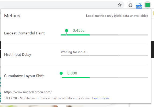This screenshot has width=154, height=107.
Task: Click the Largest Contentful Paint label
Action: (24, 33)
